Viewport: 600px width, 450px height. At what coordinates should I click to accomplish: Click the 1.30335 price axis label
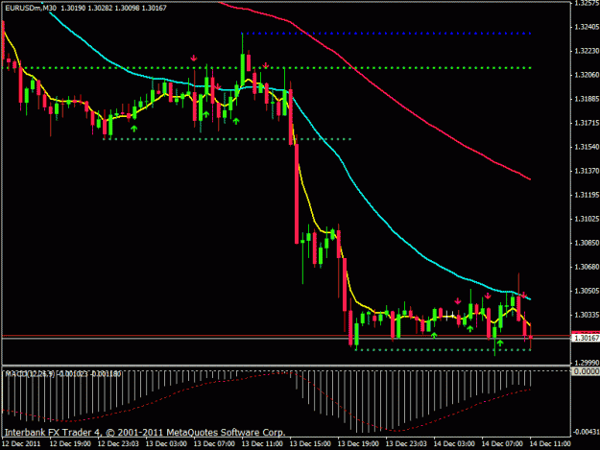point(587,315)
